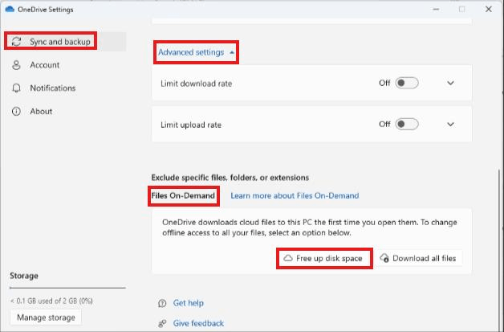Open the Sync and backup section
The width and height of the screenshot is (504, 332).
point(66,42)
